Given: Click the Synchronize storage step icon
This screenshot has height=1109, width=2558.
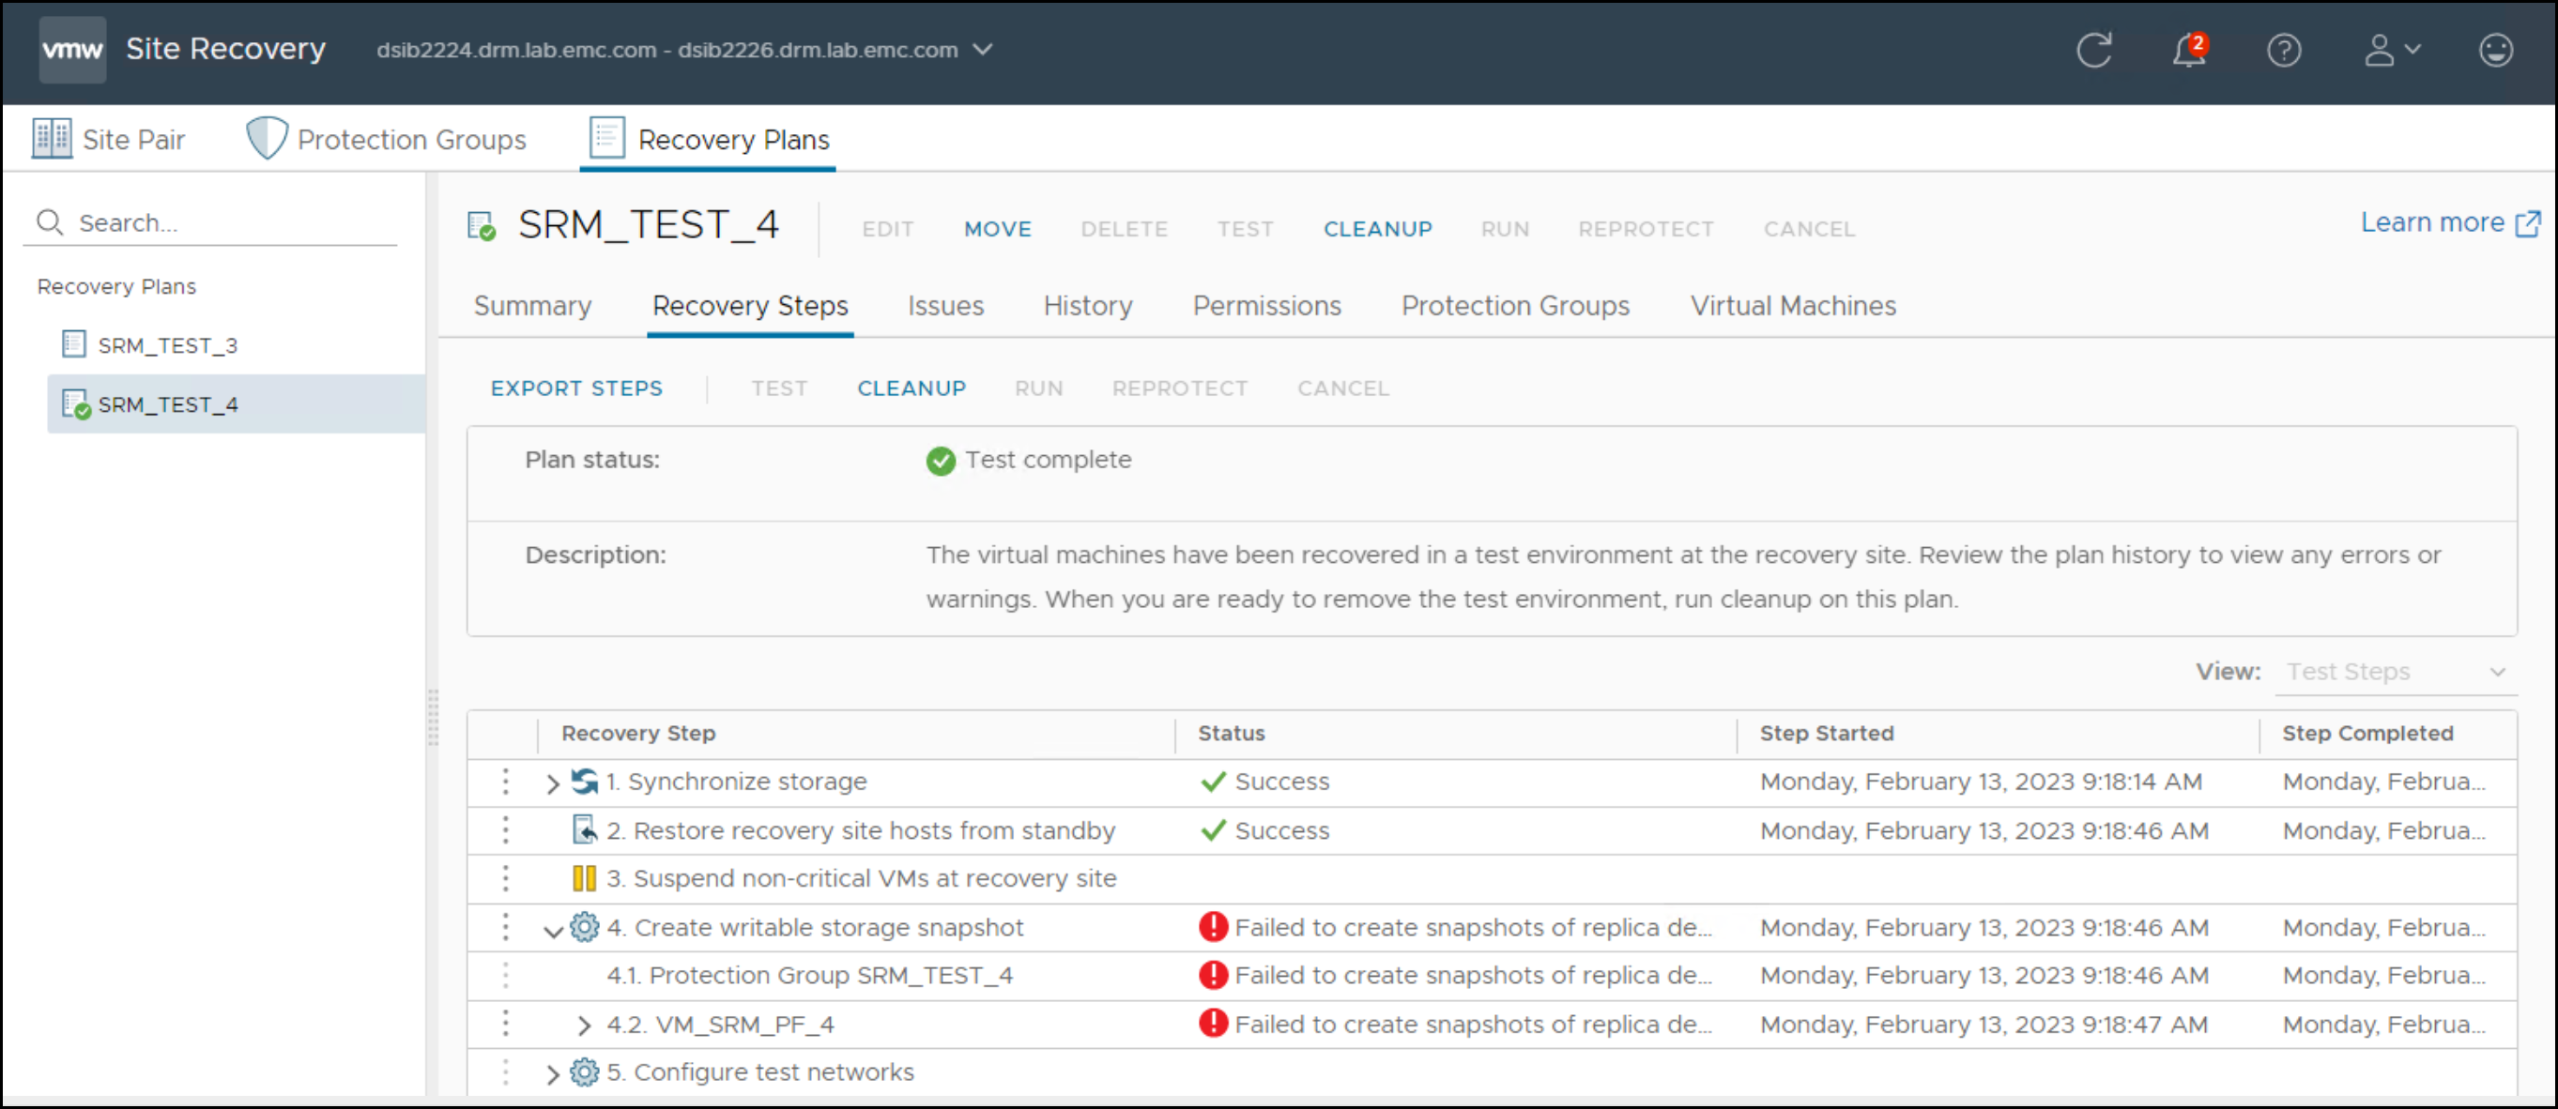Looking at the screenshot, I should click(x=585, y=782).
